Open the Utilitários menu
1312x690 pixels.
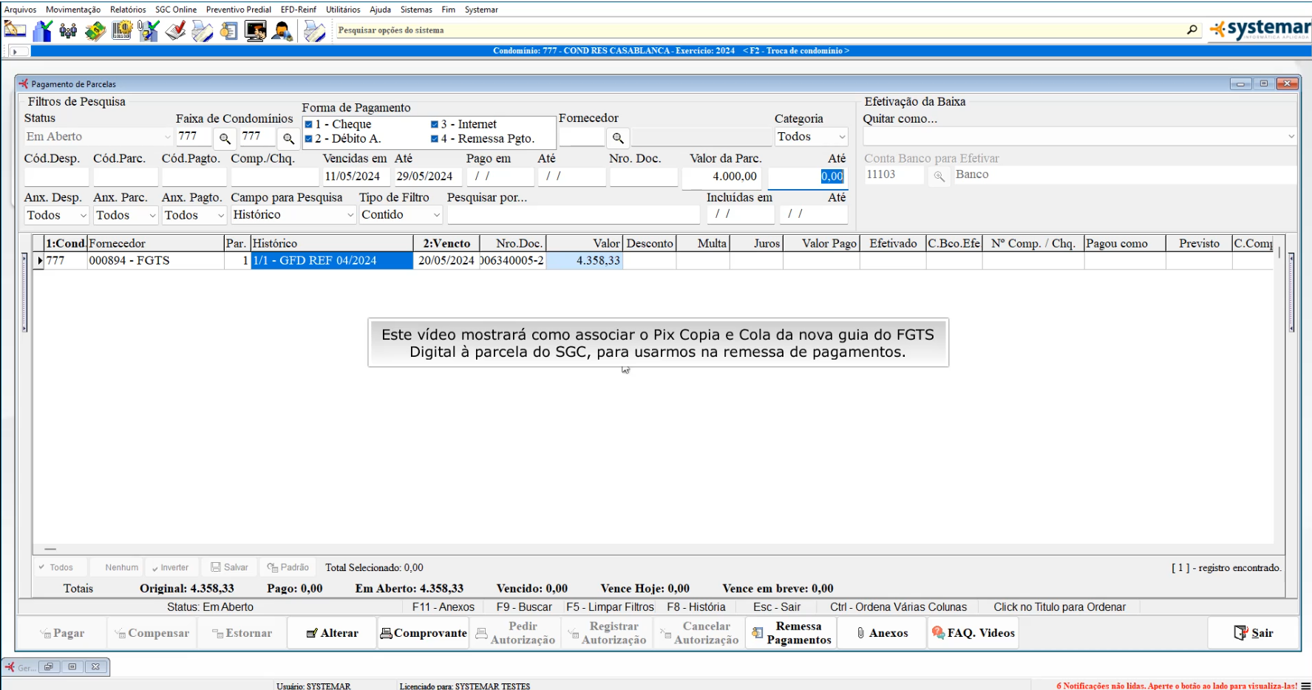tap(343, 10)
